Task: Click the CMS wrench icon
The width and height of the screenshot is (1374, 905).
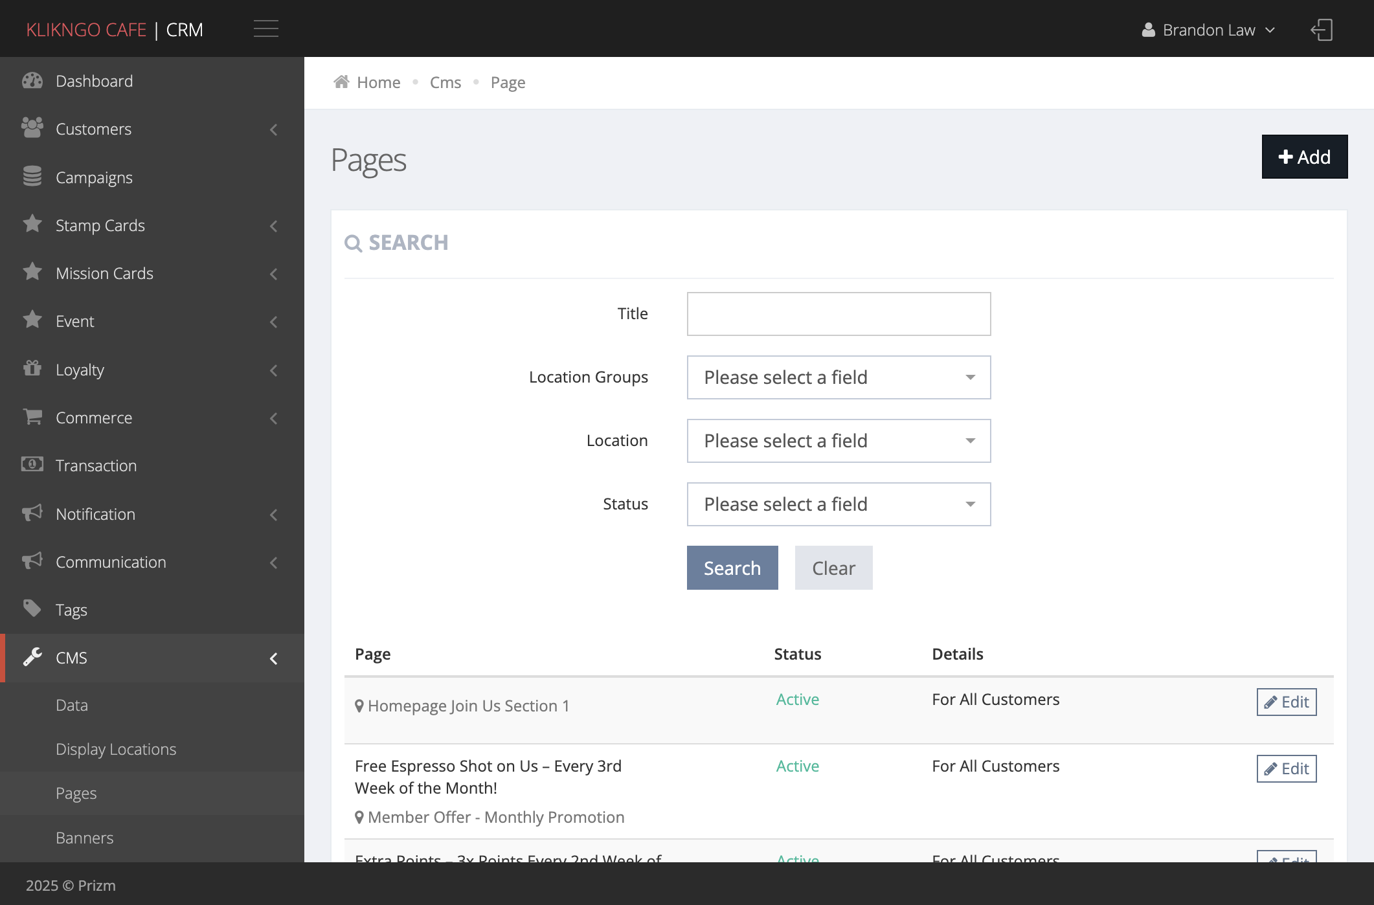Action: click(32, 657)
